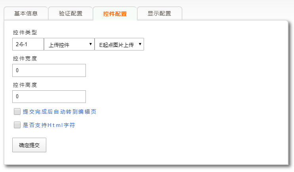Click the 2-6-1 control type field
This screenshot has height=172, width=294.
[28, 44]
